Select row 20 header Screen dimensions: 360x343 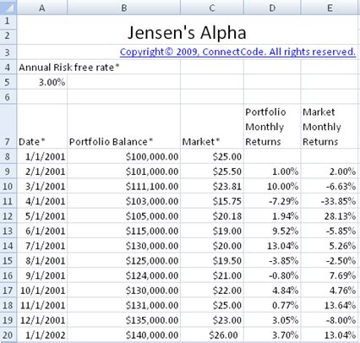tap(8, 335)
